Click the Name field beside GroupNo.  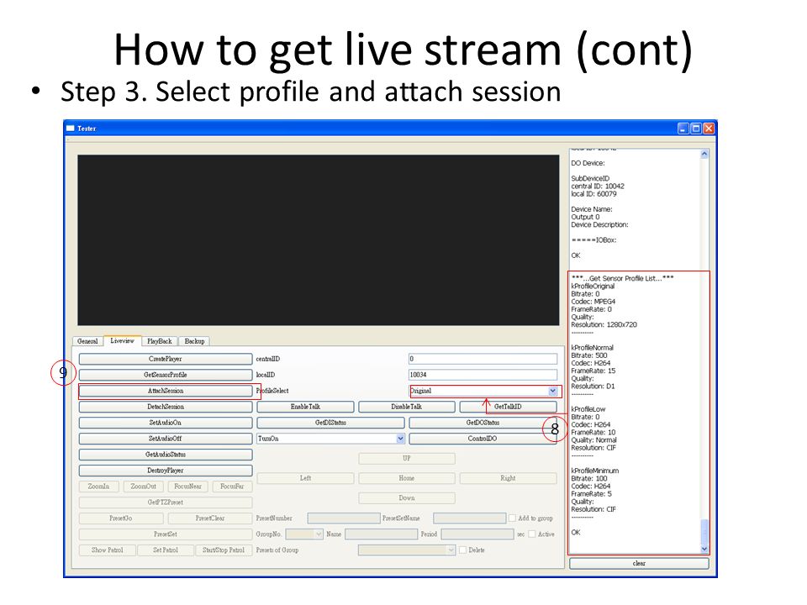382,534
